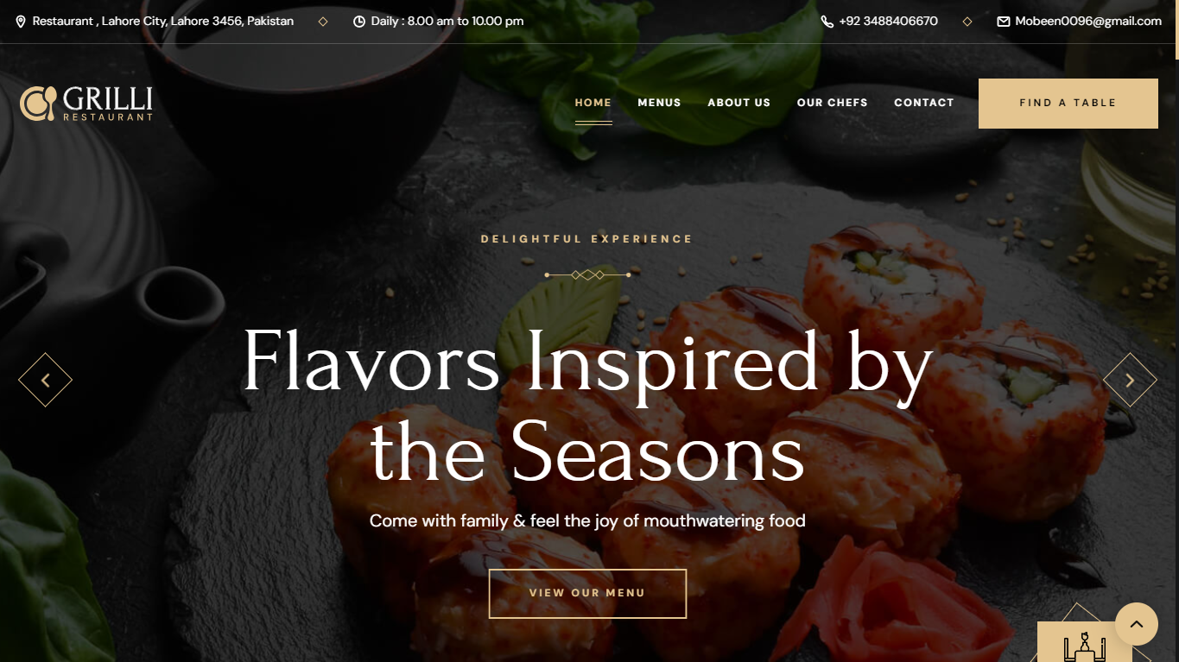1179x662 pixels.
Task: Click the back-to-top arrow button
Action: point(1137,624)
